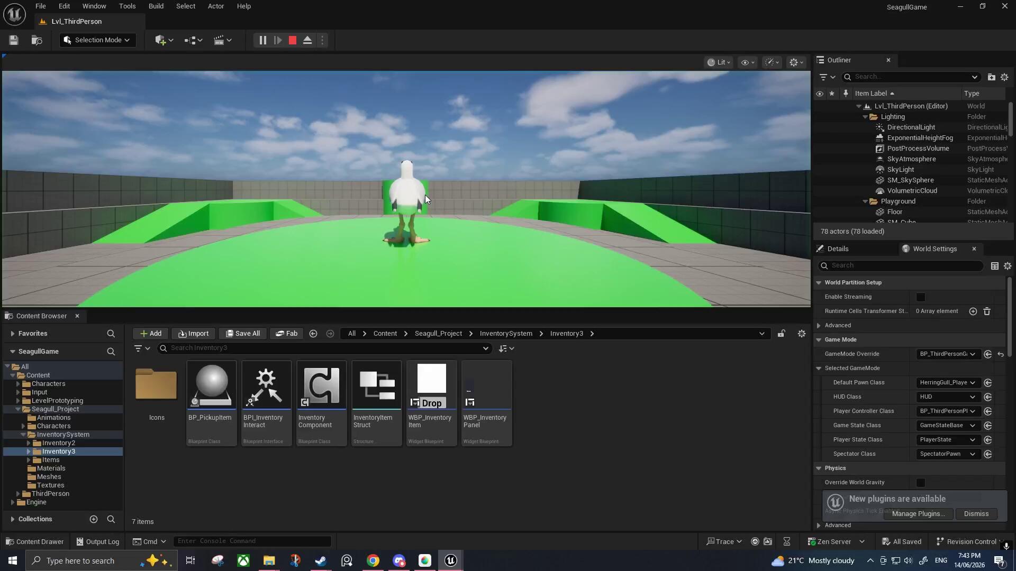
Task: Open Chrome from the Windows taskbar
Action: 373,560
